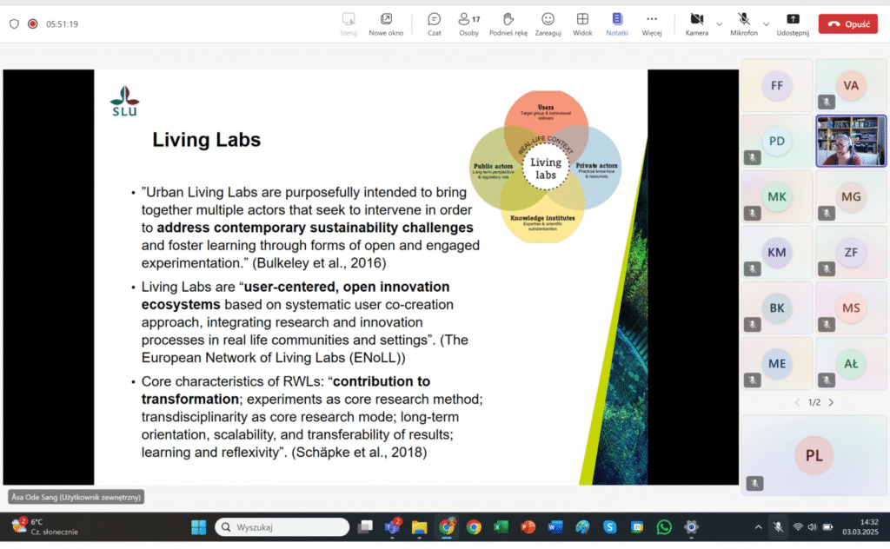Open Settings gear from taskbar

click(691, 527)
